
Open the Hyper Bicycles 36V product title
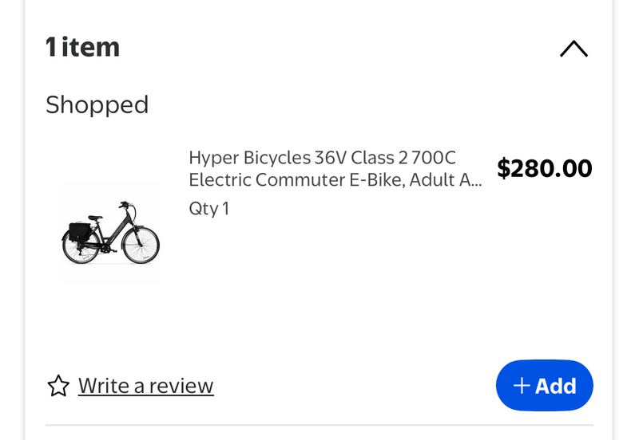pyautogui.click(x=335, y=169)
